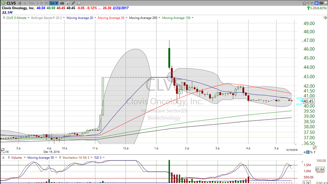Viewport: 328px width, 184px height.
Task: Click the move handle left of Volume
Action: pos(9,157)
